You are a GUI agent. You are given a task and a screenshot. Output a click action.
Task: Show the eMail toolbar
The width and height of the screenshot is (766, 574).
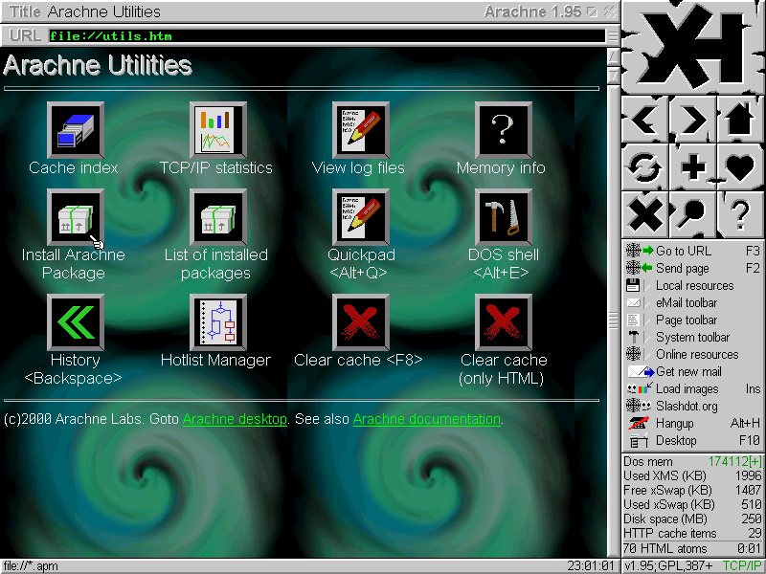click(692, 302)
